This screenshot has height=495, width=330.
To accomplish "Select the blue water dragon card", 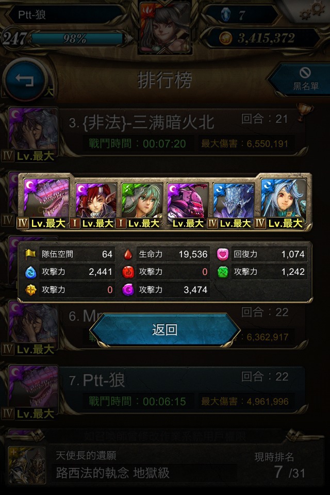I will pos(234,203).
